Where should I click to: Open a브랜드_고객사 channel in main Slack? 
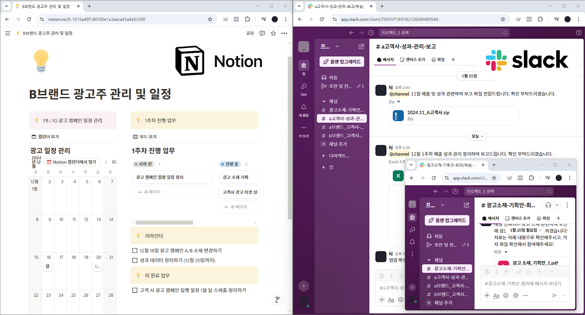point(342,127)
